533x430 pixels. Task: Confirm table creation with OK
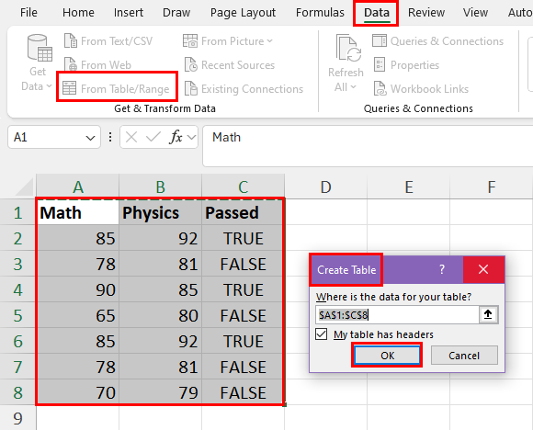click(x=387, y=356)
